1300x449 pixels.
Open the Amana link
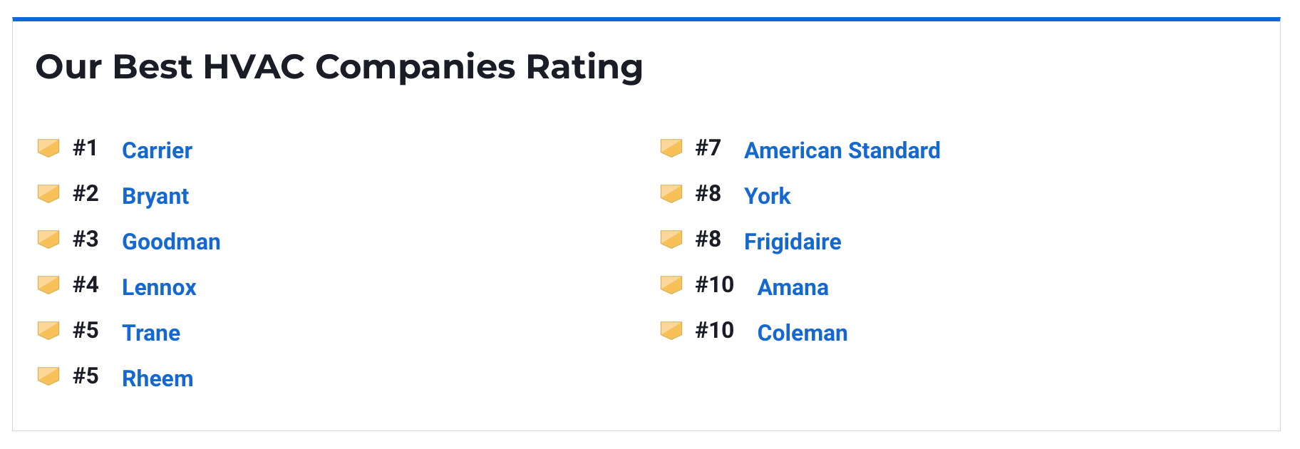pyautogui.click(x=793, y=287)
